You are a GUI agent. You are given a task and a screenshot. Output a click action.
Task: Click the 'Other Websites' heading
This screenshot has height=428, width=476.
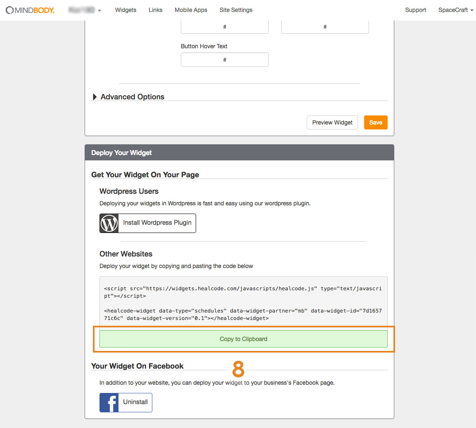[x=126, y=254]
